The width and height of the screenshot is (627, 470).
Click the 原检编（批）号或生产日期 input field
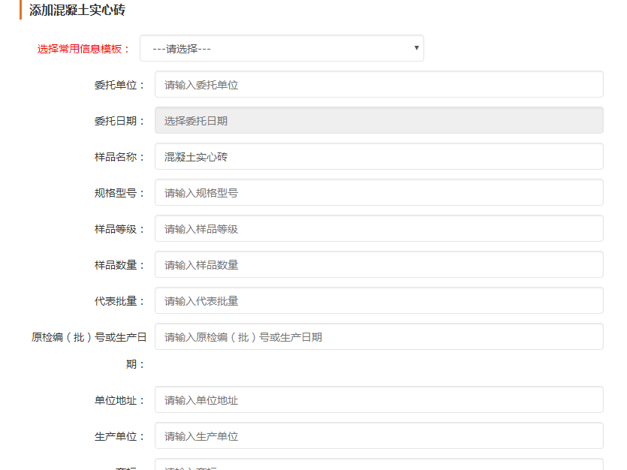(x=378, y=336)
